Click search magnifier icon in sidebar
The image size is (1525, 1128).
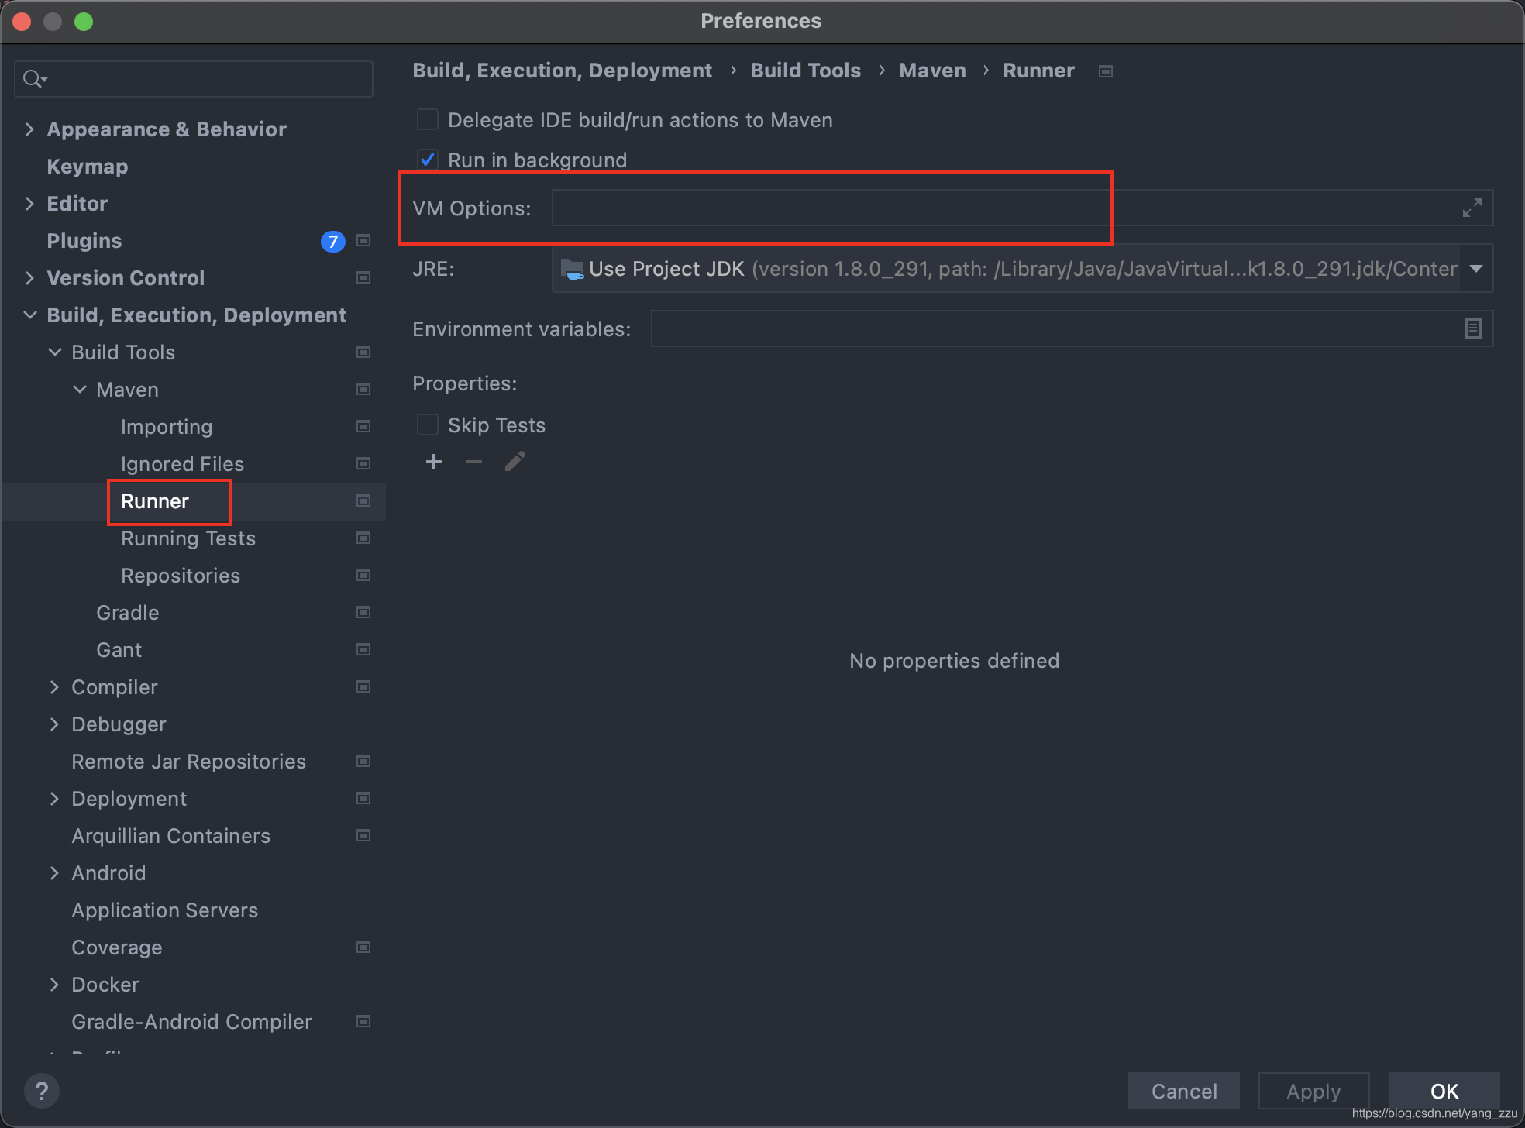pyautogui.click(x=33, y=79)
